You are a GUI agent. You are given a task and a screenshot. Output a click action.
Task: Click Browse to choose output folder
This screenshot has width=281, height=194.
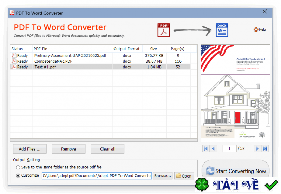[163, 176]
